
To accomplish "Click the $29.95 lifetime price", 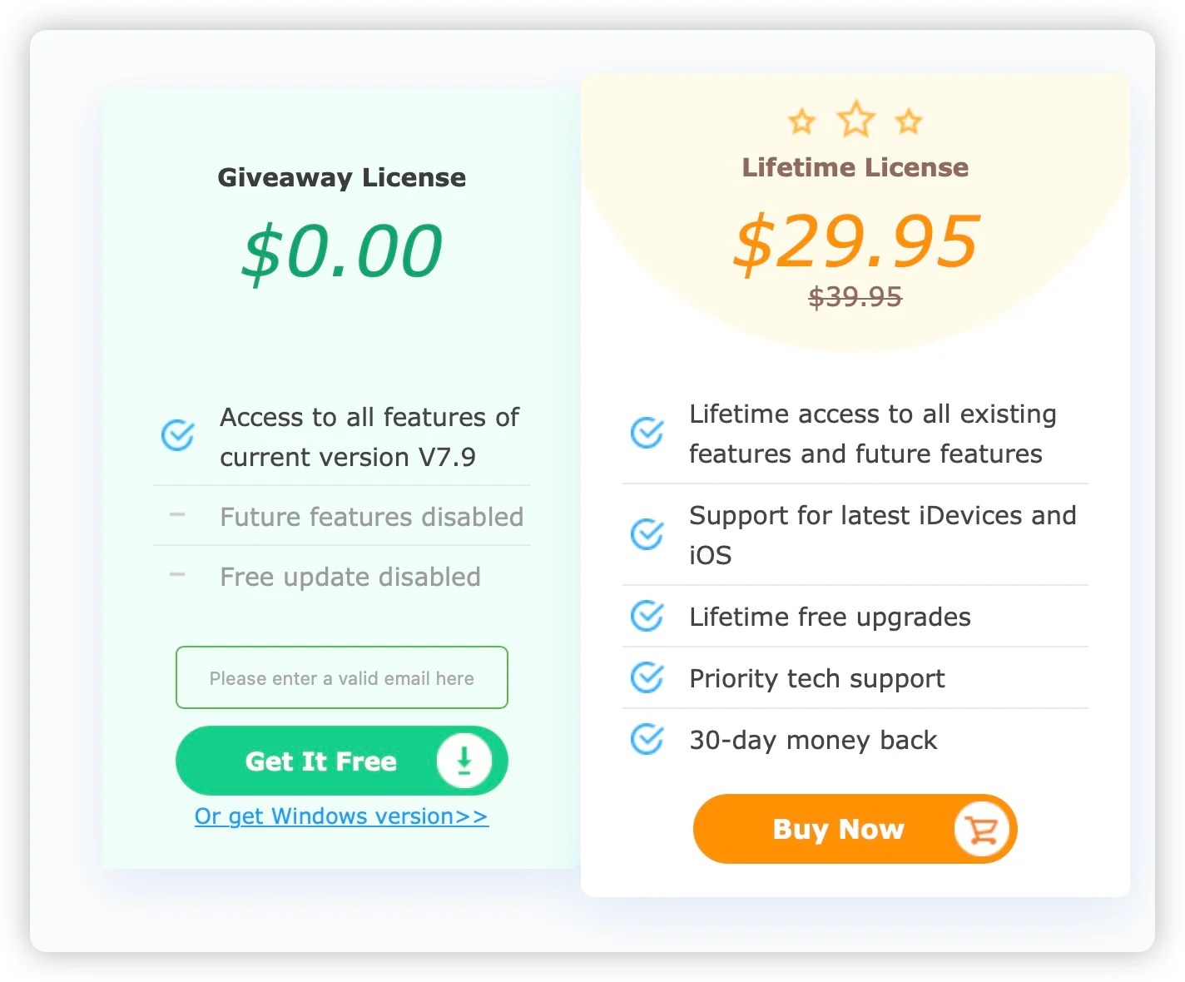I will 856,241.
